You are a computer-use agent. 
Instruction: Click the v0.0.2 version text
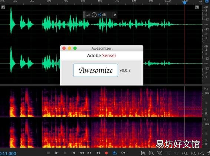click(125, 70)
